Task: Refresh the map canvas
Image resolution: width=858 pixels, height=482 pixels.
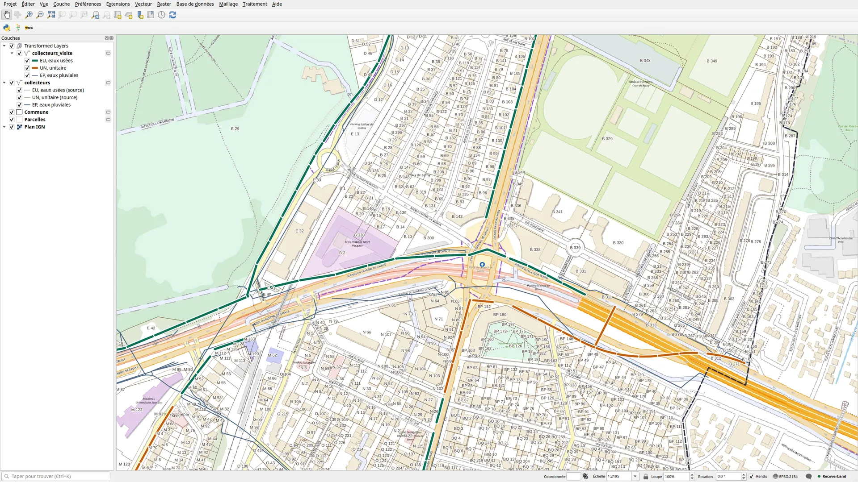Action: click(x=172, y=15)
